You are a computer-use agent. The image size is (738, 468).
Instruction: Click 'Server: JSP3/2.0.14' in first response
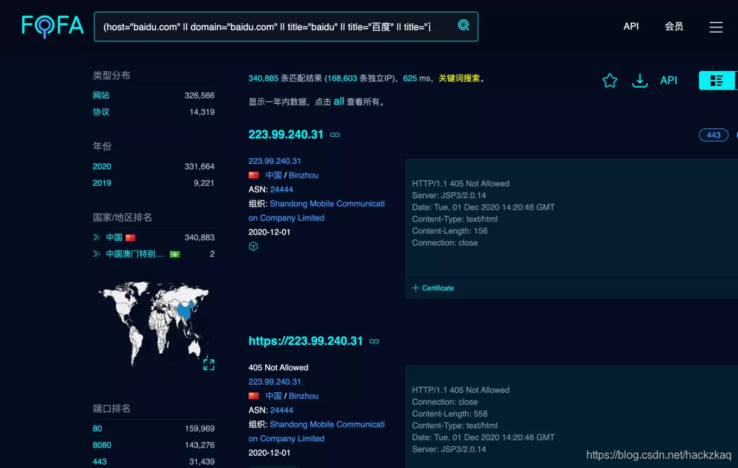[x=448, y=195]
